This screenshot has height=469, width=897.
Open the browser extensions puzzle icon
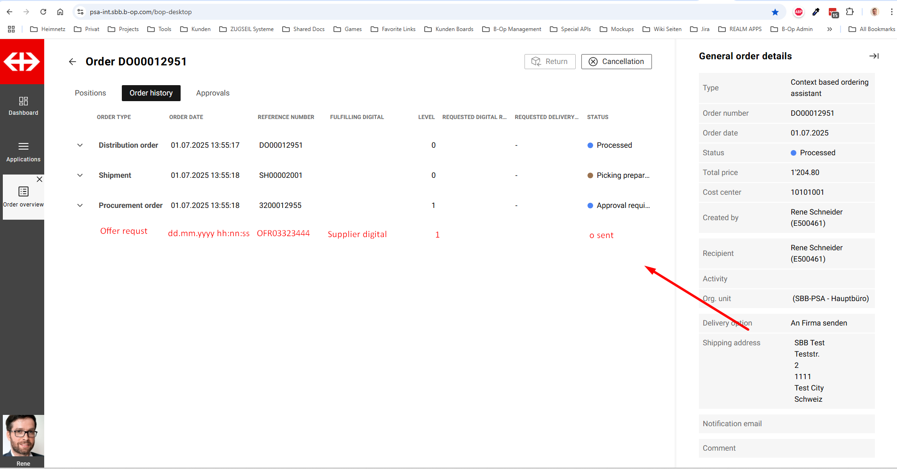click(x=849, y=12)
